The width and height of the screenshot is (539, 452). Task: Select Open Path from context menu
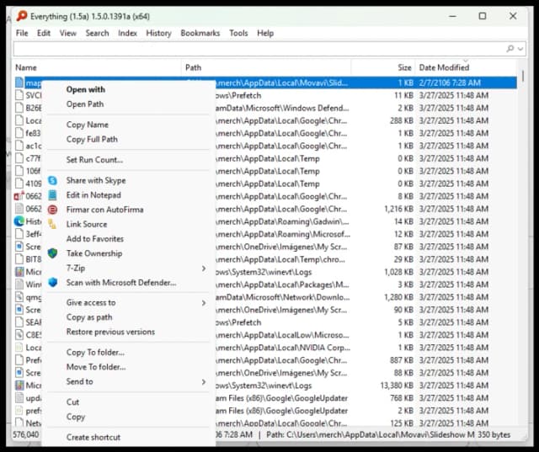(85, 104)
